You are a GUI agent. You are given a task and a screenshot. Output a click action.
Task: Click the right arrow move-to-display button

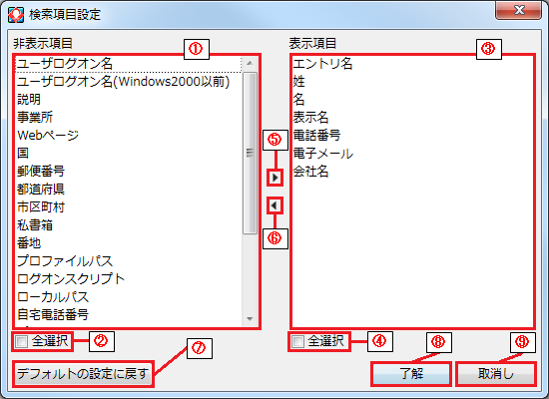tap(274, 178)
